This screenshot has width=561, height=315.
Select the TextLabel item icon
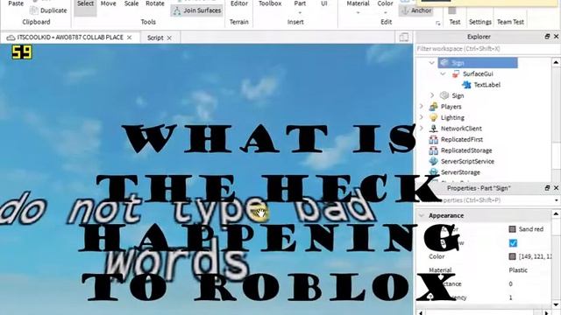click(x=466, y=85)
